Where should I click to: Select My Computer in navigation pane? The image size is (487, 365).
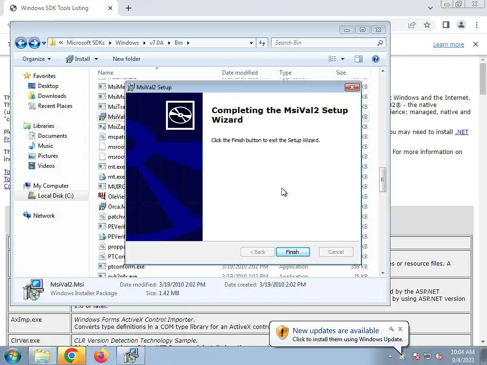(50, 186)
